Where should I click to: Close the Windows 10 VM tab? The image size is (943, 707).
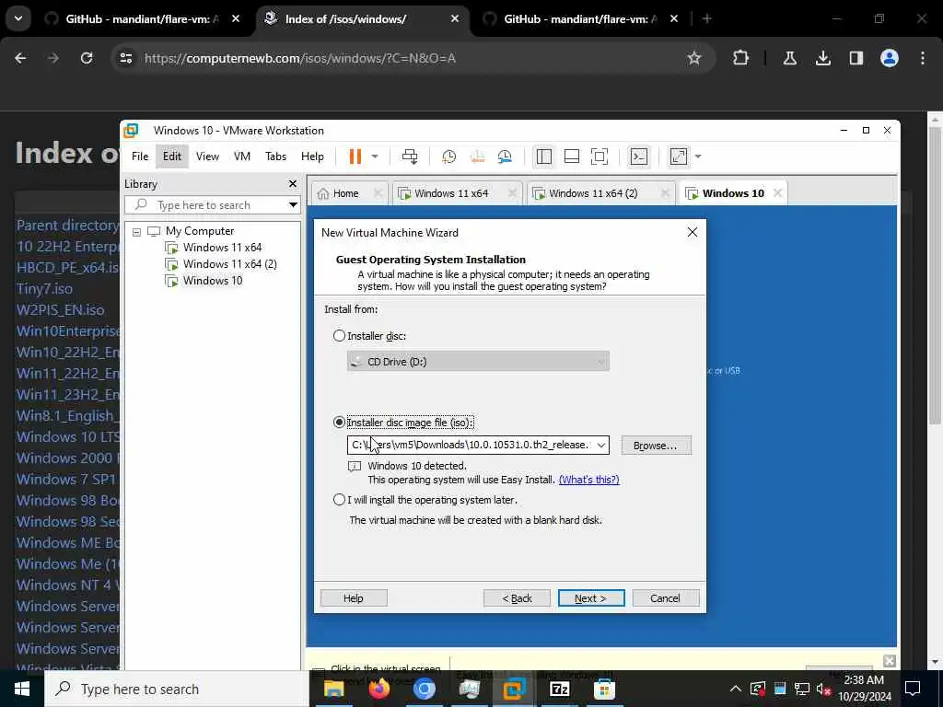[x=777, y=193]
